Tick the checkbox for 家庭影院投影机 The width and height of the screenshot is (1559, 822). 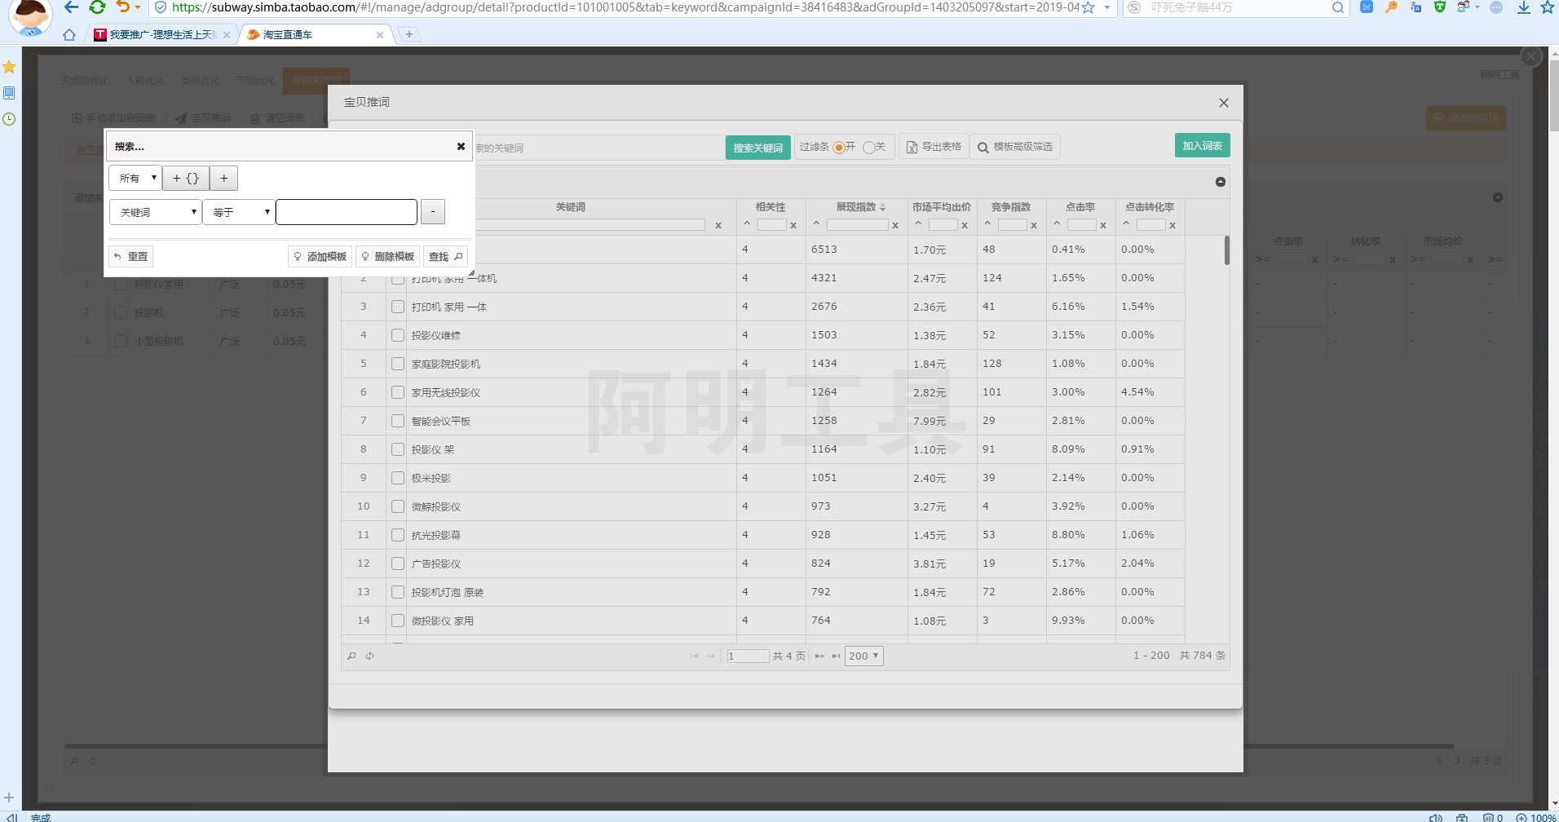pos(398,364)
